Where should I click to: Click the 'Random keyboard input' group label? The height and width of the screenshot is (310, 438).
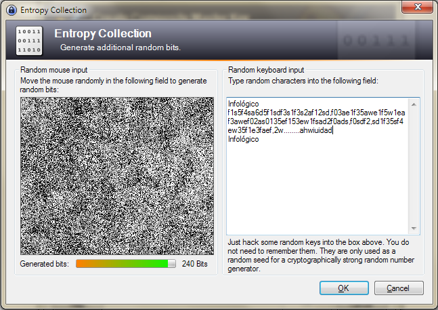click(x=266, y=70)
